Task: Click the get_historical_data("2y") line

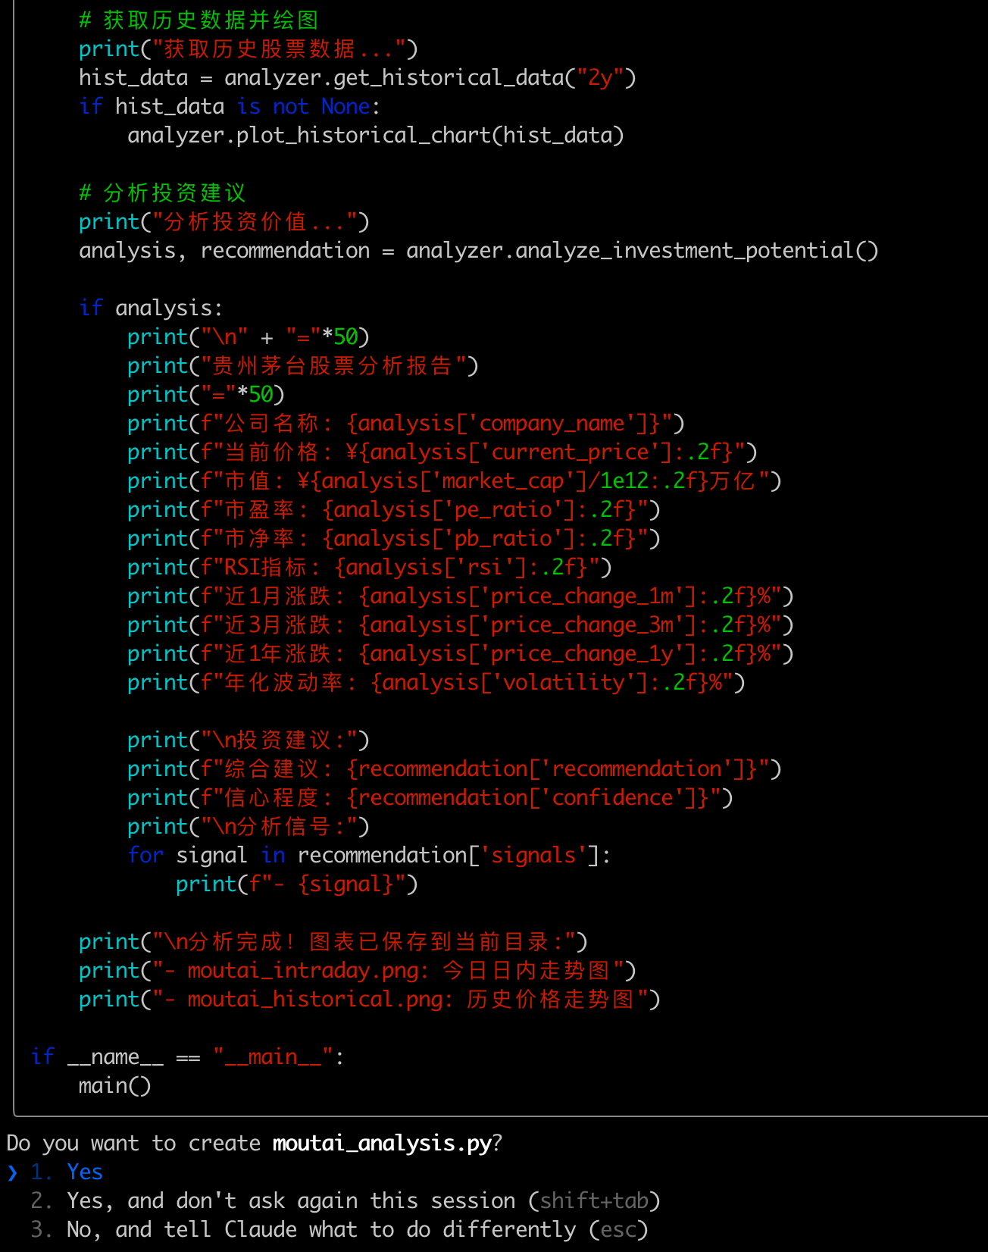Action: [358, 77]
